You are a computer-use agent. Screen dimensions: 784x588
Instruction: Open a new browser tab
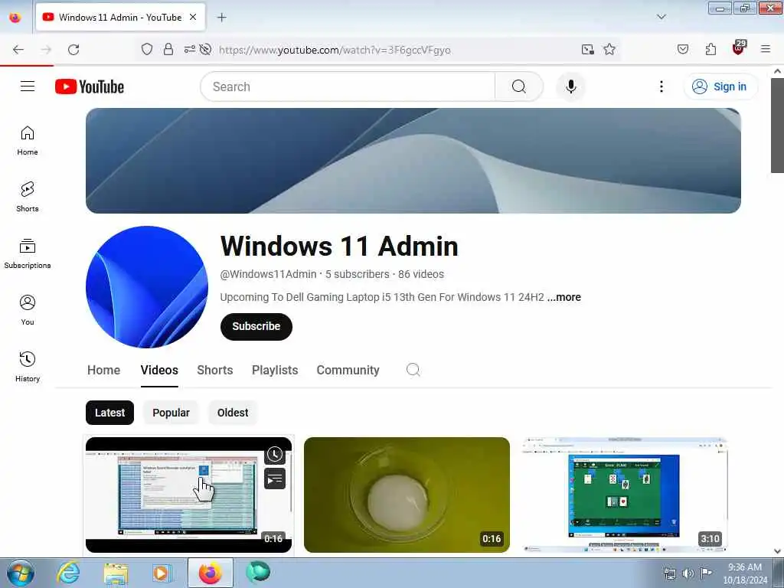pyautogui.click(x=221, y=18)
